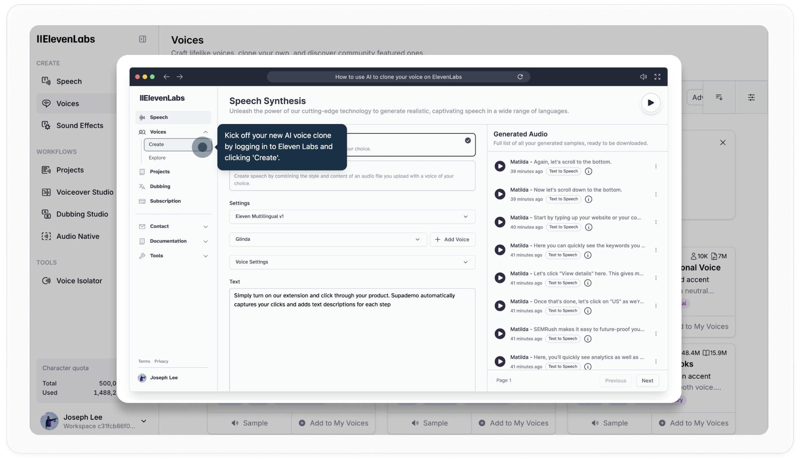Select the Speech to Speech option card

(x=352, y=176)
